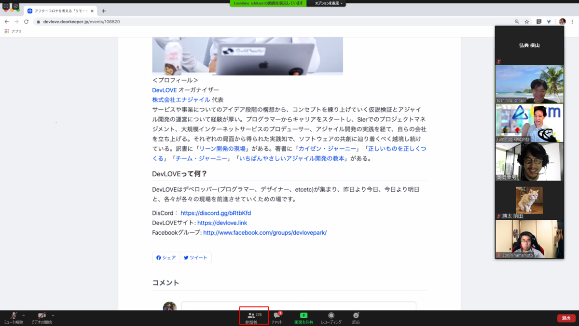Screen dimensions: 579x326
Task: Open the 参加者 participants panel
Action: 254,318
